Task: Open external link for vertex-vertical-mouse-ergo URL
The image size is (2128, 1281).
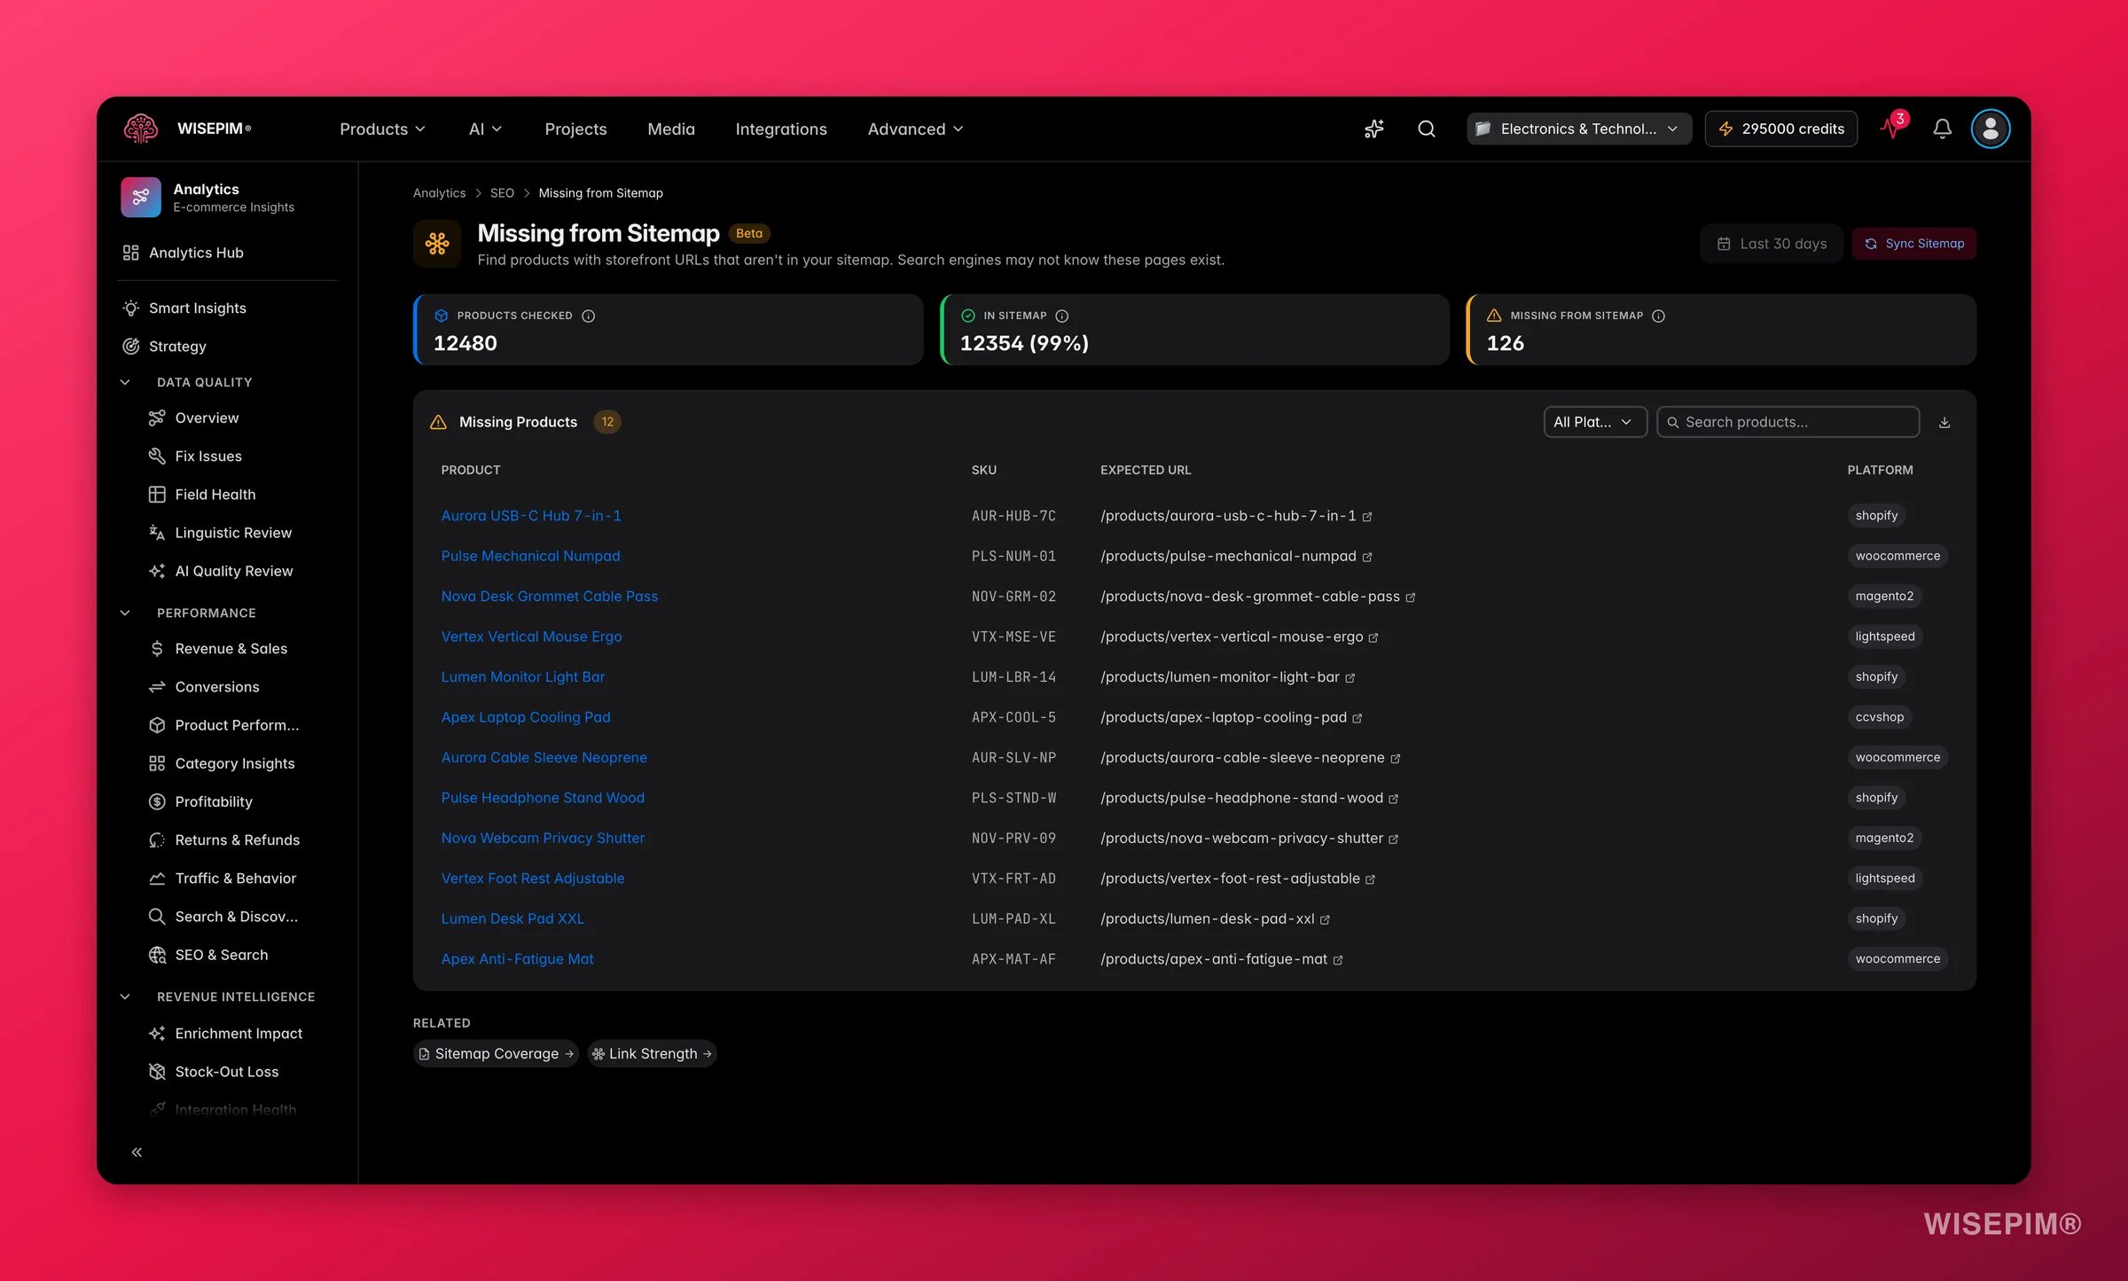Action: [1373, 637]
